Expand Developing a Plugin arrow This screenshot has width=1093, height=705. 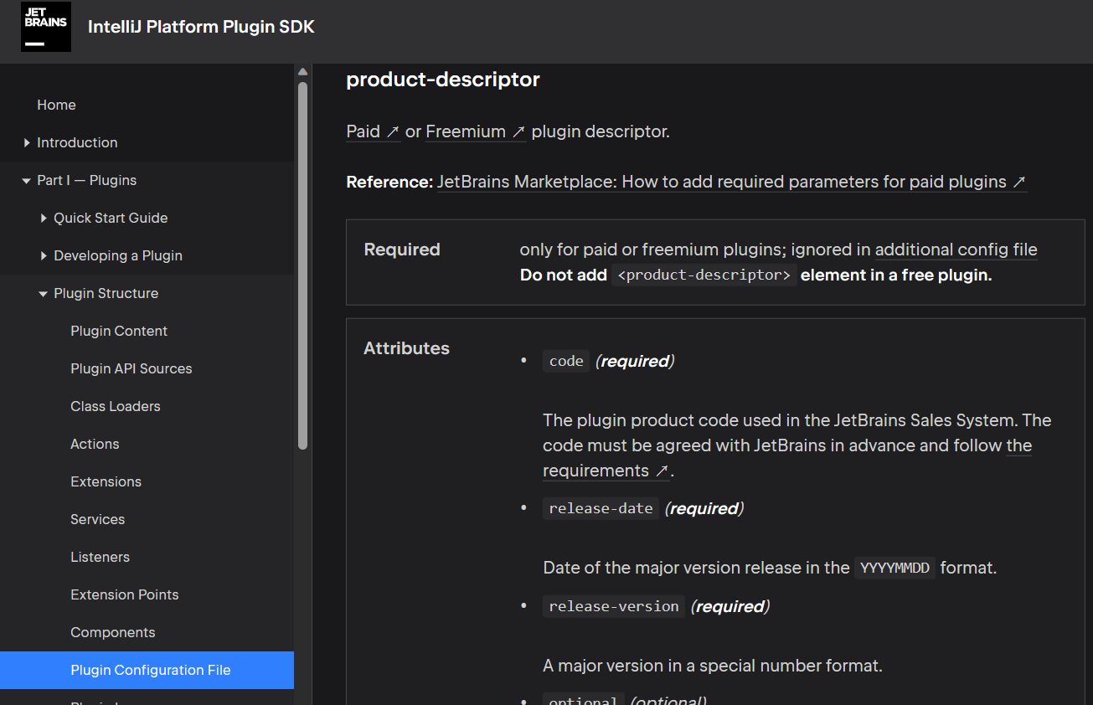pyautogui.click(x=44, y=255)
